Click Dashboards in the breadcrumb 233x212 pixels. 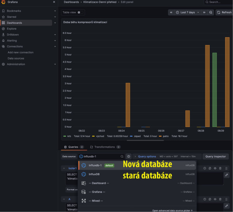click(x=71, y=2)
